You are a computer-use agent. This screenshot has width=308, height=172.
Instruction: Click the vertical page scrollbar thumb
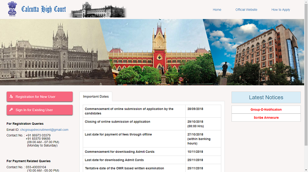coord(306,74)
